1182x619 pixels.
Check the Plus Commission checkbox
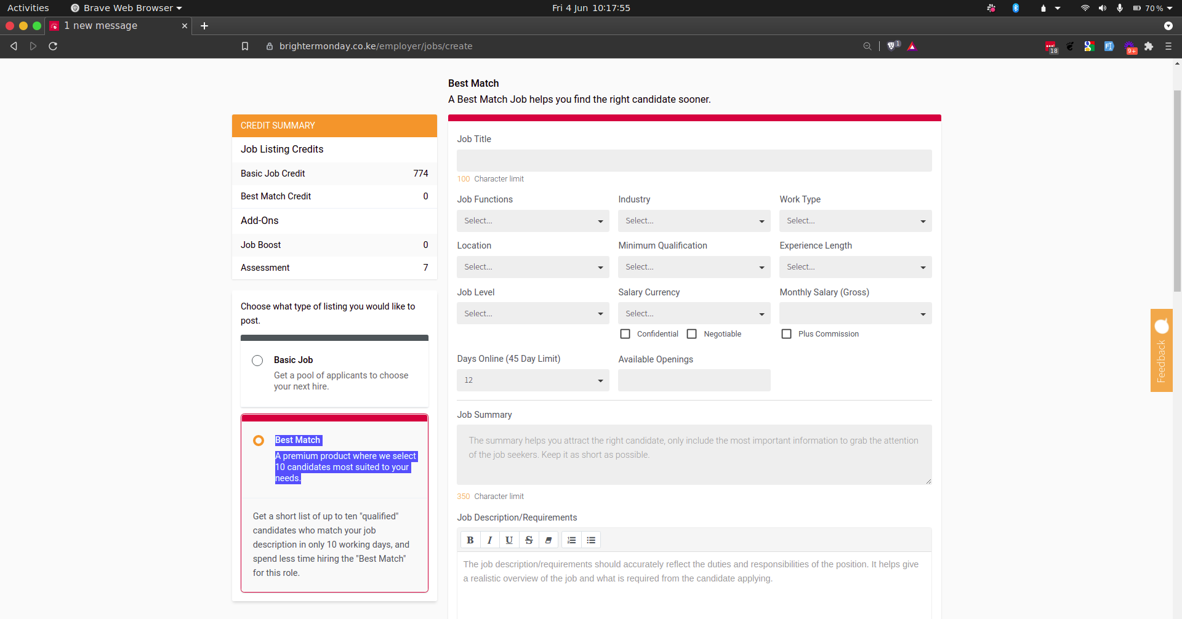click(x=787, y=334)
